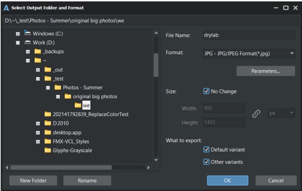Confirm with the OK button

(227, 181)
